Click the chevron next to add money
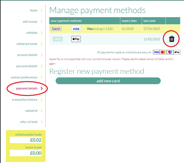 click(41, 21)
